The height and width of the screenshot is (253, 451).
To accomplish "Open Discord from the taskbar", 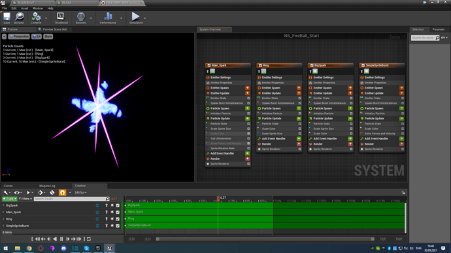I will tap(63, 248).
